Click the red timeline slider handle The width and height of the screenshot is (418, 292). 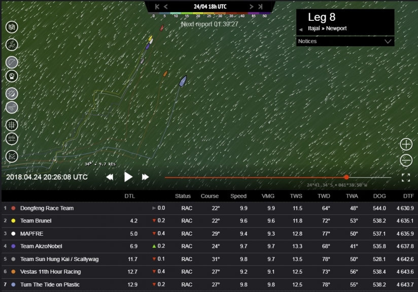346,177
